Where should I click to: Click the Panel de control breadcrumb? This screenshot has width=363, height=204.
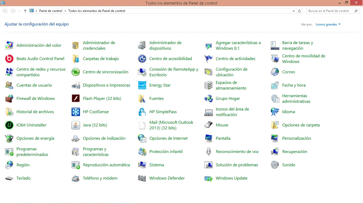click(51, 11)
